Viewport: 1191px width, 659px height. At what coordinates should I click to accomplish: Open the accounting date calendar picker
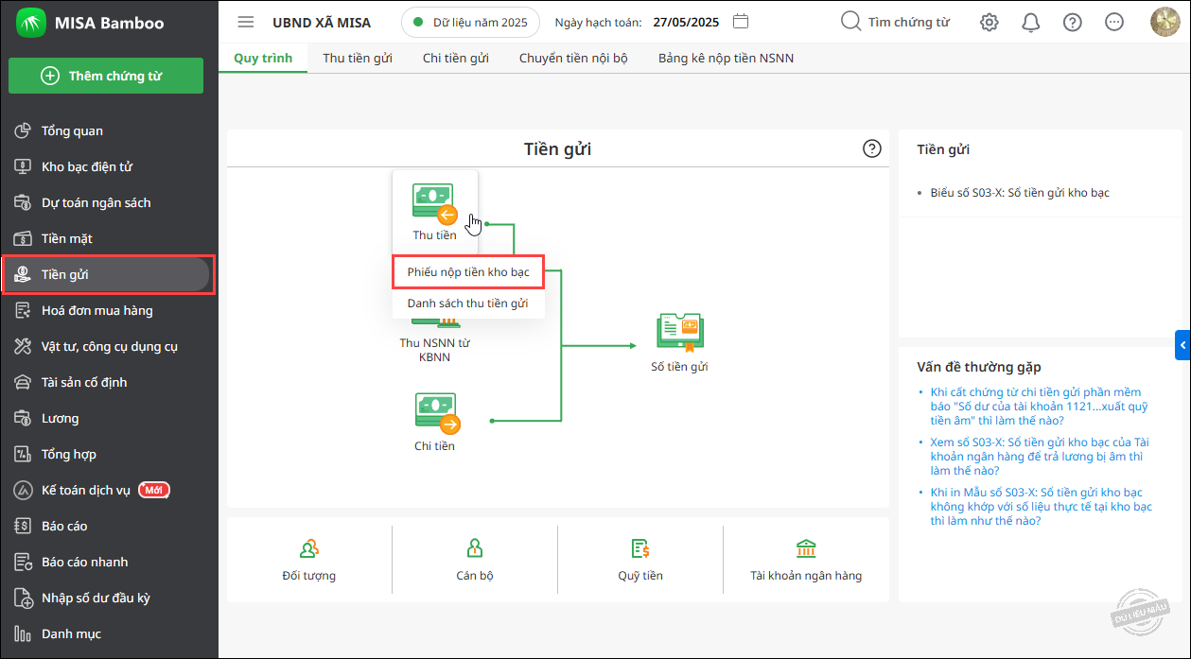[742, 22]
